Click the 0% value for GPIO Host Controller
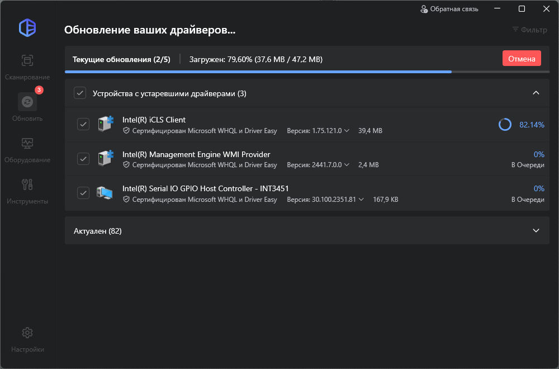 (539, 188)
